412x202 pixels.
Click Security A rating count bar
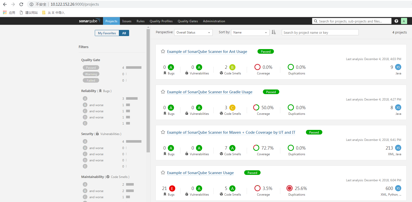134,141
